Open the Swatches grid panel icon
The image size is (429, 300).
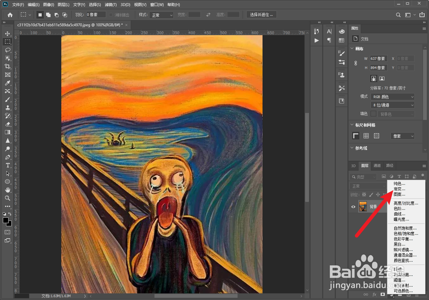tap(341, 41)
